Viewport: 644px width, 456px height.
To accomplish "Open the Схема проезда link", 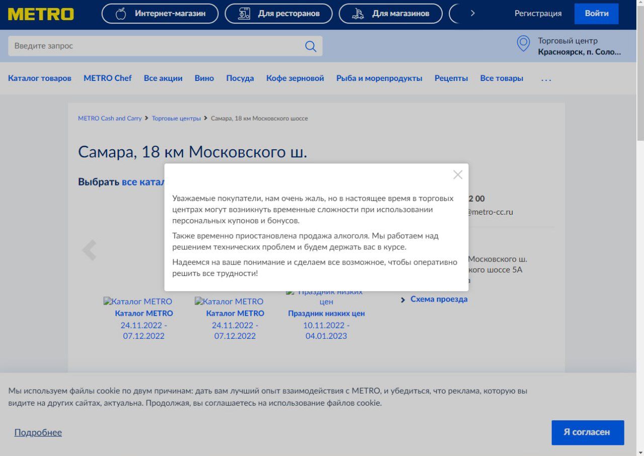I will 439,299.
